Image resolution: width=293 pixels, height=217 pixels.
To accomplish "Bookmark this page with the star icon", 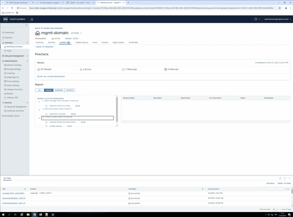I will (x=280, y=8).
